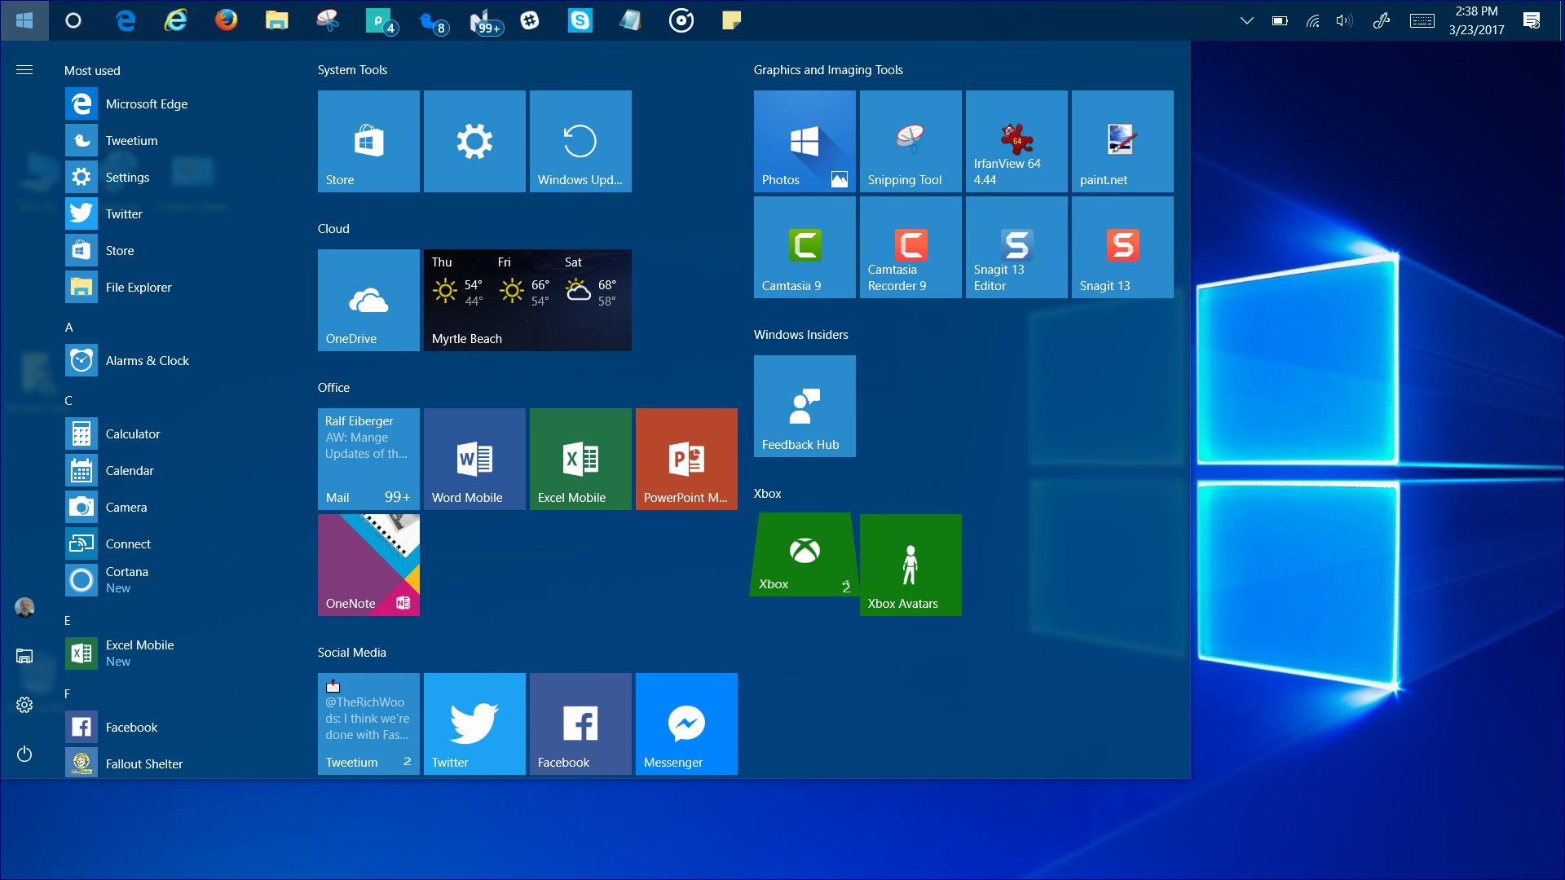Viewport: 1565px width, 880px height.
Task: Open the Snipping Tool tile
Action: point(910,141)
